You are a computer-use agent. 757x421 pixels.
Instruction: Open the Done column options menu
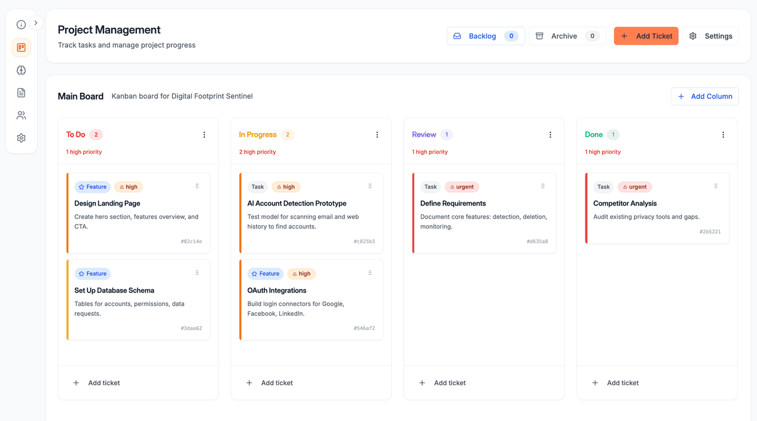pyautogui.click(x=723, y=134)
